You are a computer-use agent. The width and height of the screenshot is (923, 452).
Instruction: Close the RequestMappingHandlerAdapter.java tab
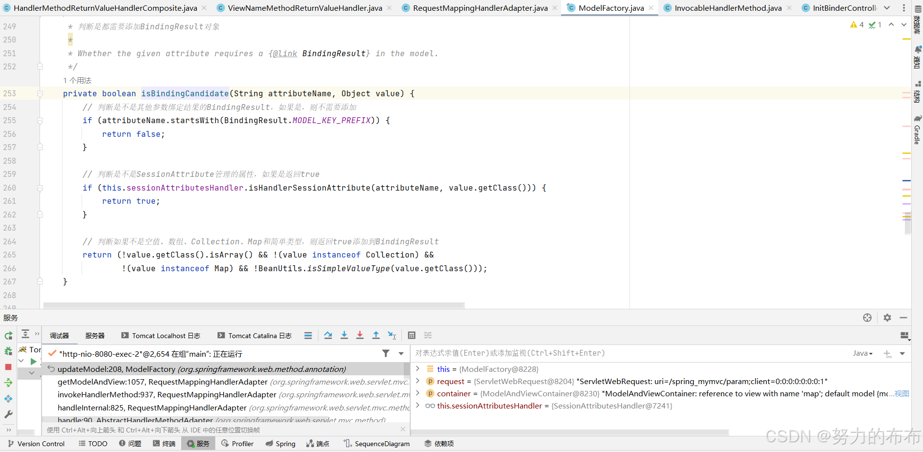pyautogui.click(x=555, y=8)
